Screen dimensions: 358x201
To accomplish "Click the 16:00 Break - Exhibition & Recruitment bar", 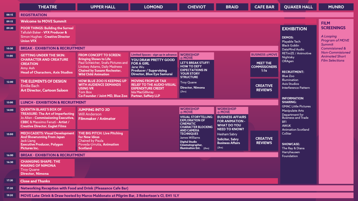I will click(x=149, y=155).
